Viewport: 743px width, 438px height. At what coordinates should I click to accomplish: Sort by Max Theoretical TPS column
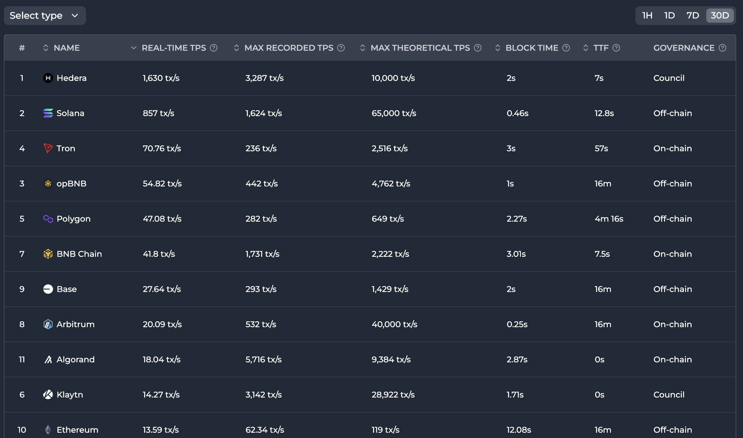point(362,48)
